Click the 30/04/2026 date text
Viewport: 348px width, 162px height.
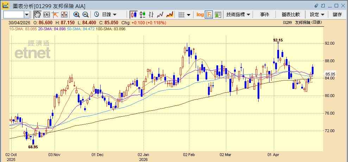point(20,22)
